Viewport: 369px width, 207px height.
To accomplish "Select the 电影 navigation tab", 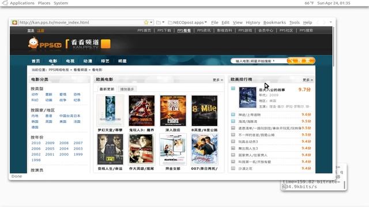I will [53, 61].
